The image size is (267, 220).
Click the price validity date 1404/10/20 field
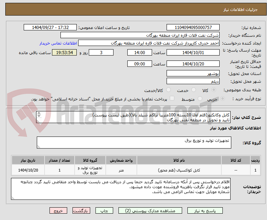193,64
